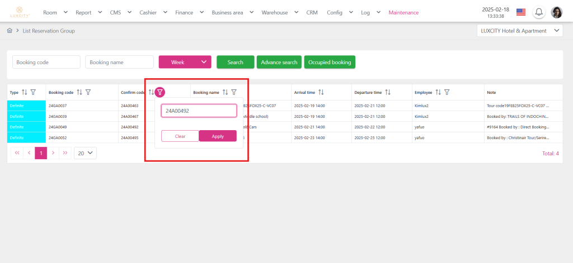Open the user profile avatar

pos(557,12)
